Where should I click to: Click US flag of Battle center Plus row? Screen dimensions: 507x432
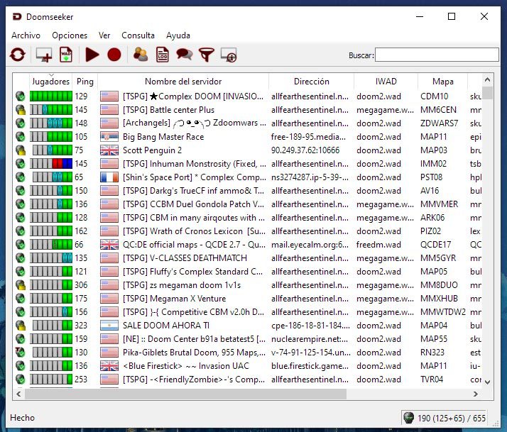click(x=109, y=110)
